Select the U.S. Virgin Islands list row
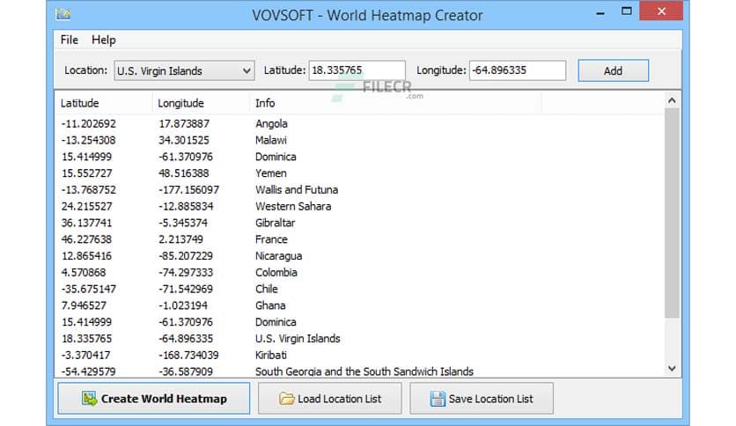Viewport: 736px width, 426px height. pyautogui.click(x=359, y=339)
